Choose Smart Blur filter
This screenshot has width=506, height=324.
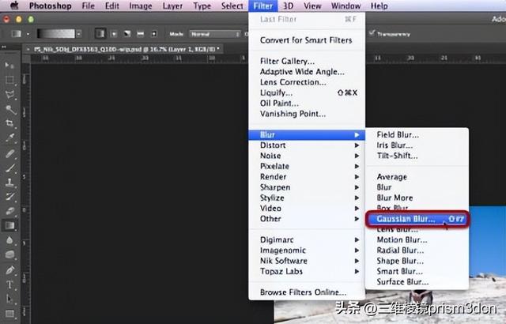point(417,271)
